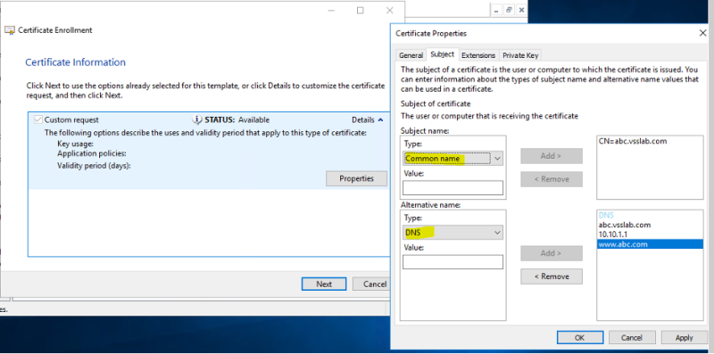Collapse the Details section of Custom request
Screen dimensions: 714x354
pyautogui.click(x=368, y=120)
